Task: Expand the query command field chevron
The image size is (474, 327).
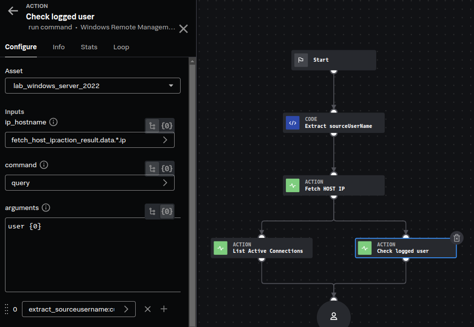Action: click(x=165, y=183)
